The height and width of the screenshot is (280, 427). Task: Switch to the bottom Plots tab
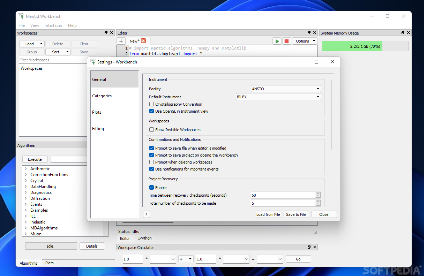(50, 263)
